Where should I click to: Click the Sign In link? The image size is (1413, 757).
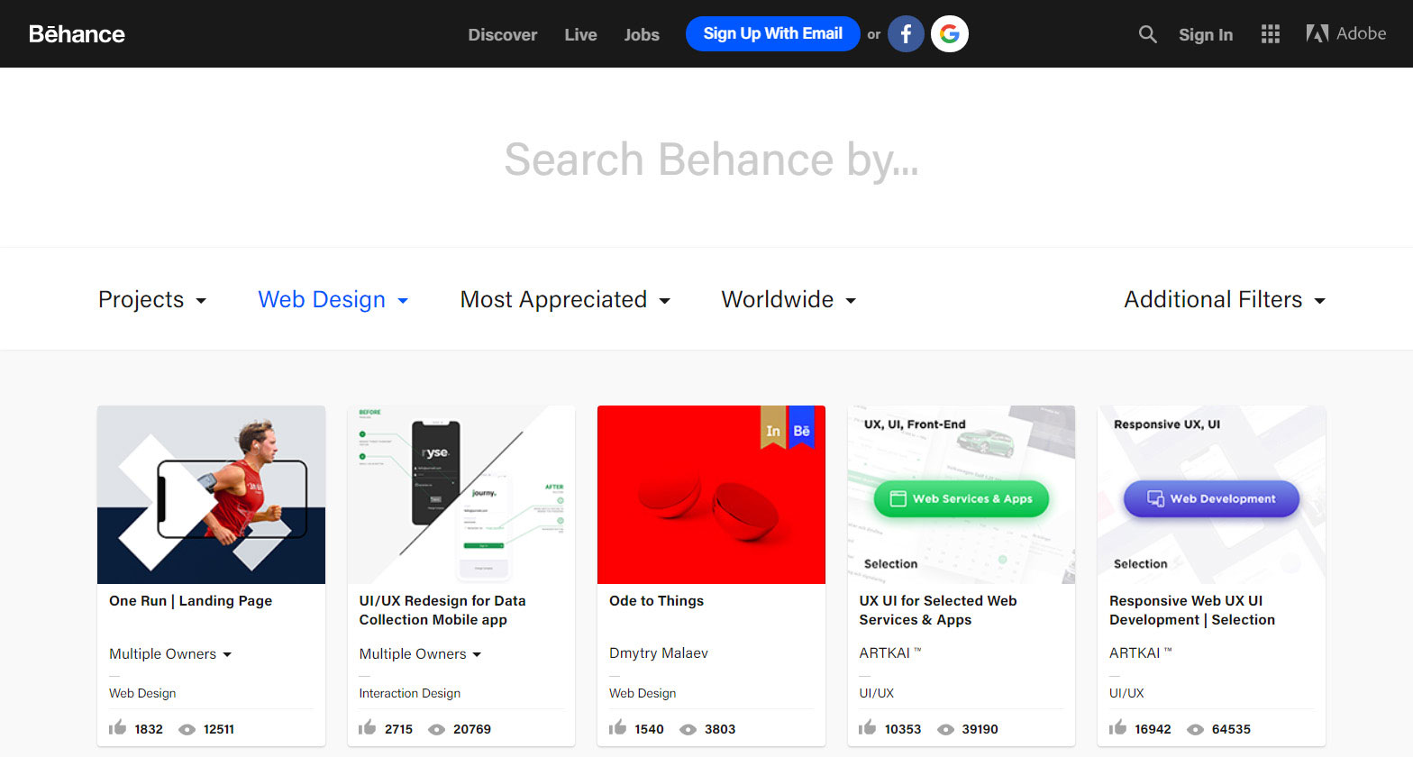1205,35
